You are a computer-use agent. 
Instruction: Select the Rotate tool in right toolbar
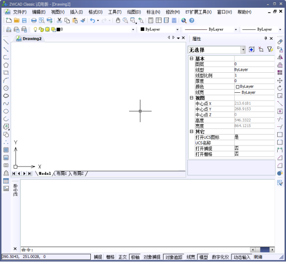coord(280,88)
